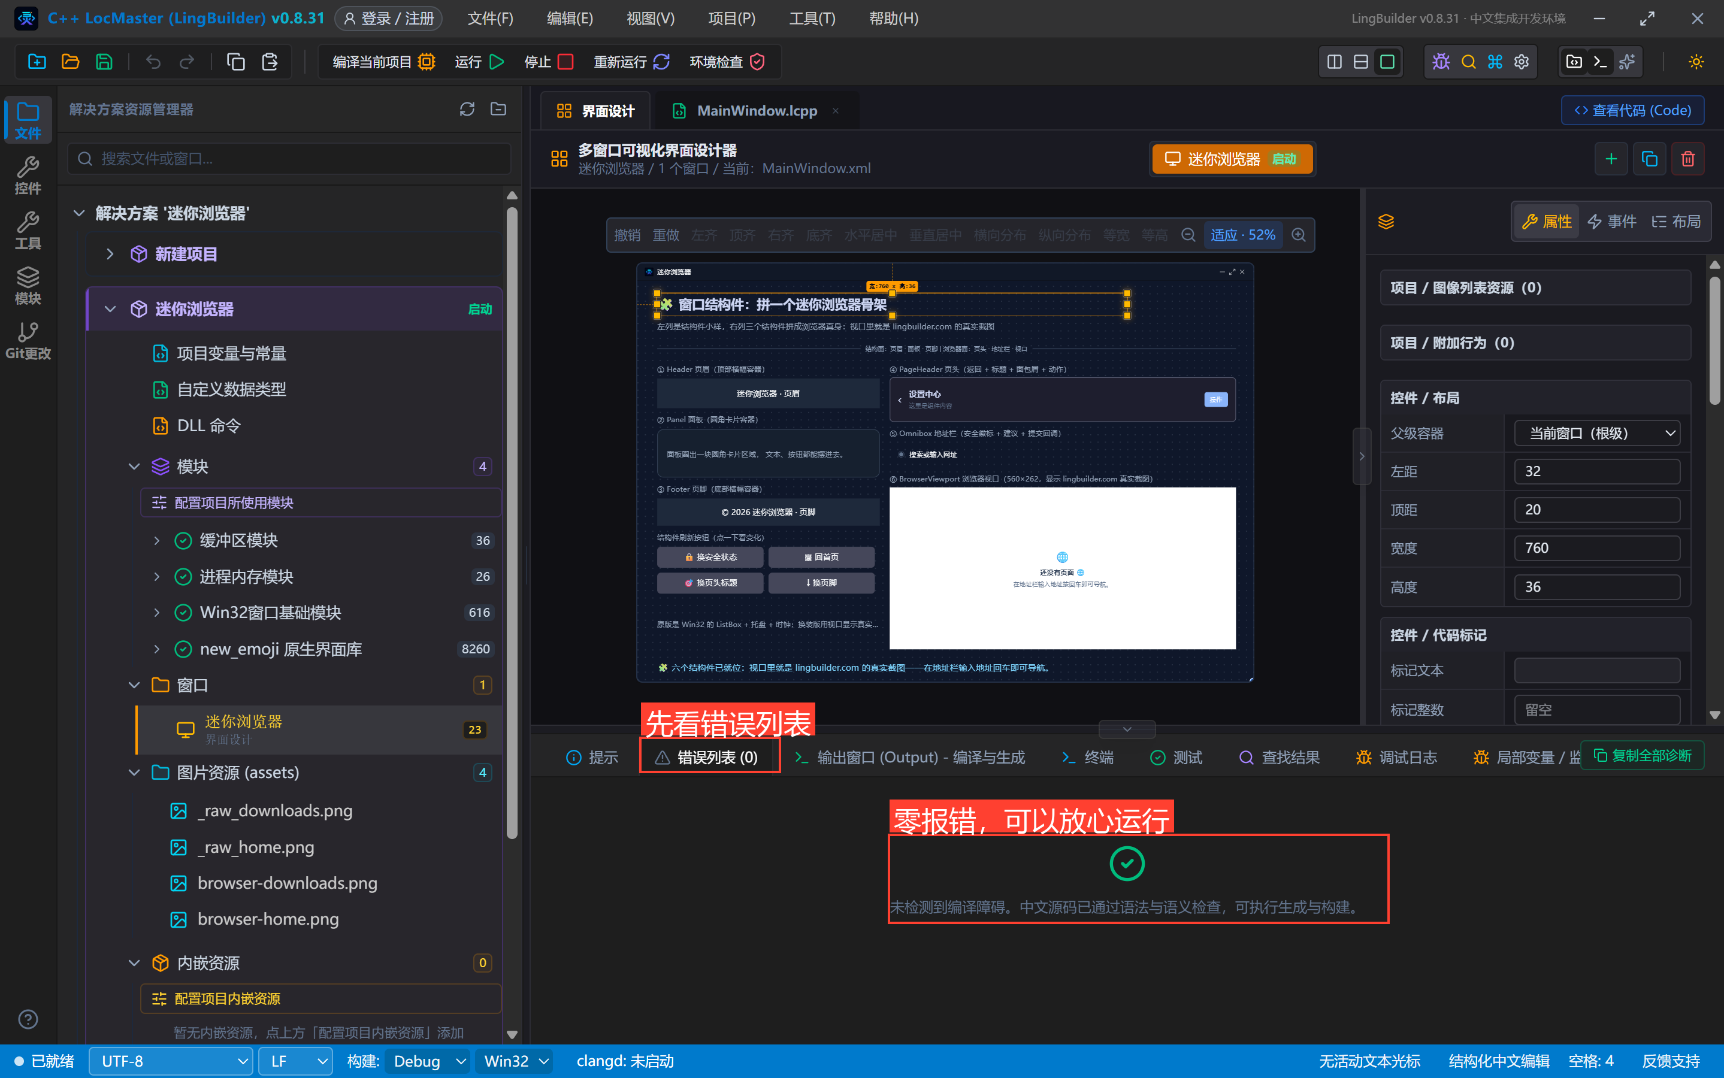Toggle horizontal split layout icon
Image resolution: width=1724 pixels, height=1078 pixels.
1360,62
